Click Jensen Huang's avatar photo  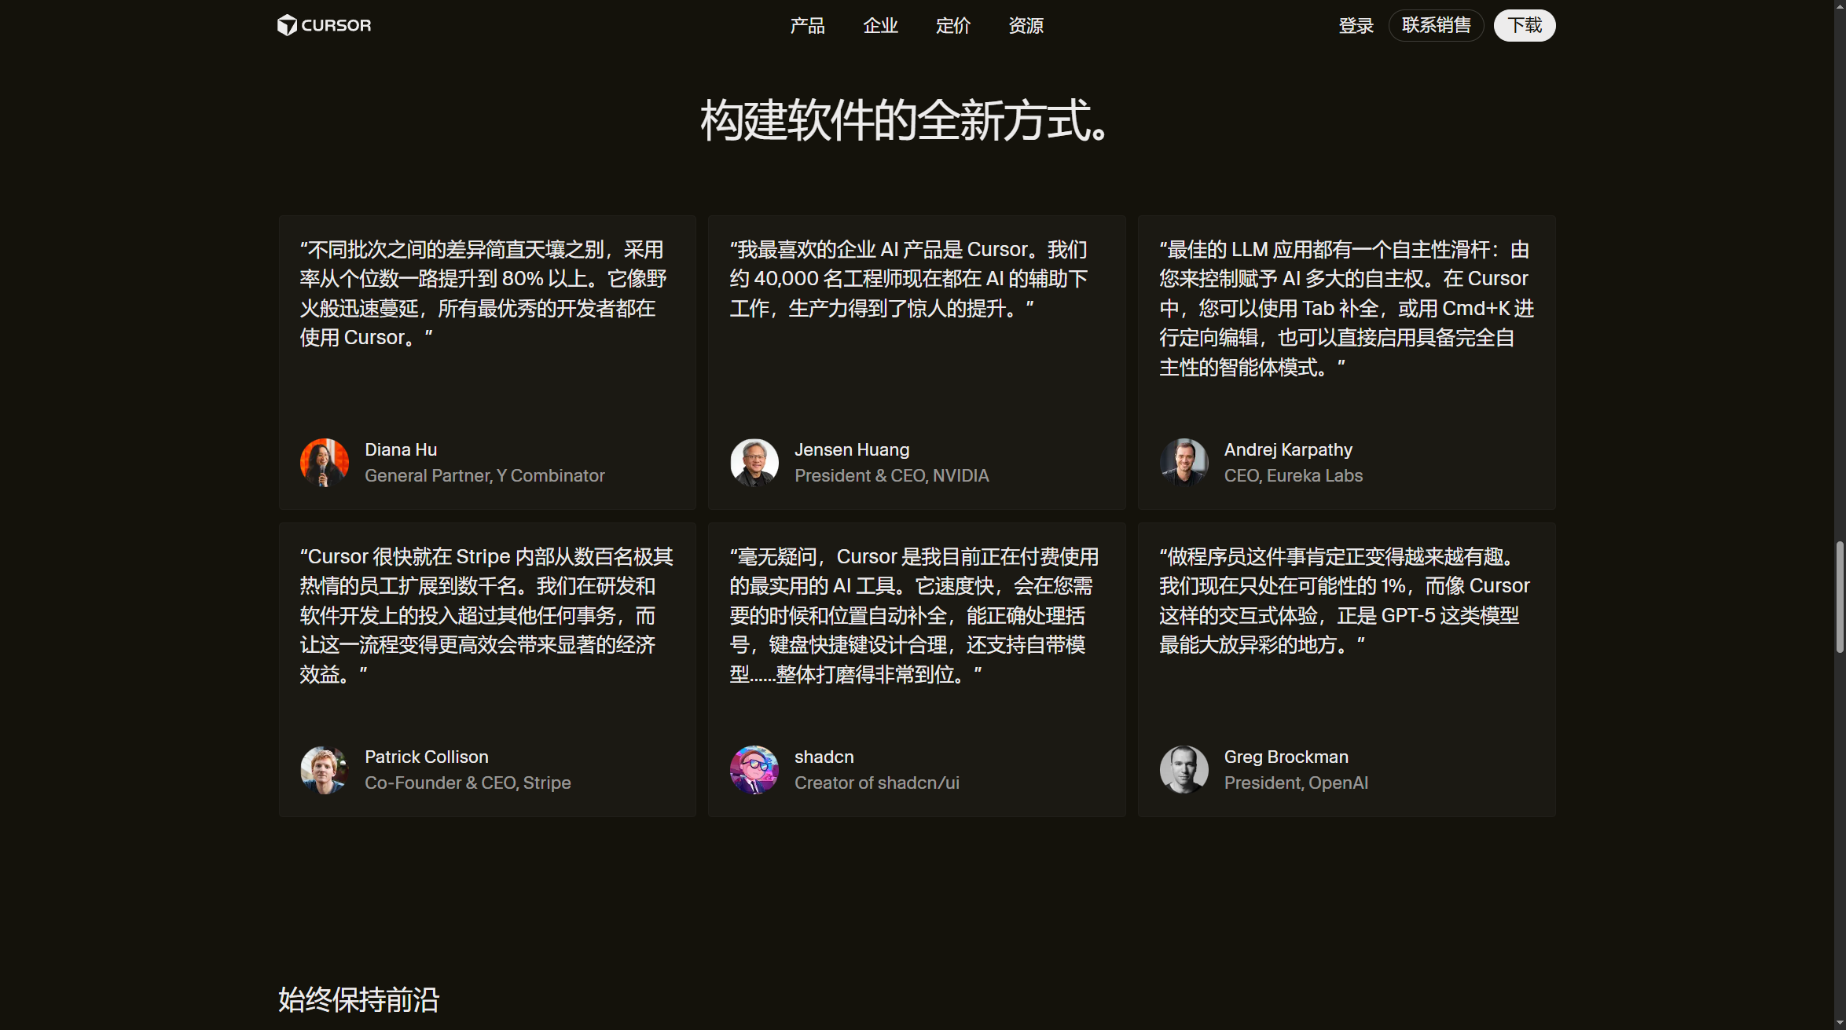pos(754,463)
